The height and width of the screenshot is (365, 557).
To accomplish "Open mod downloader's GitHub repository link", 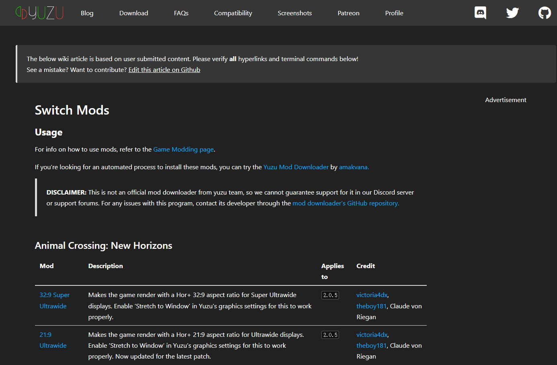I will point(346,203).
